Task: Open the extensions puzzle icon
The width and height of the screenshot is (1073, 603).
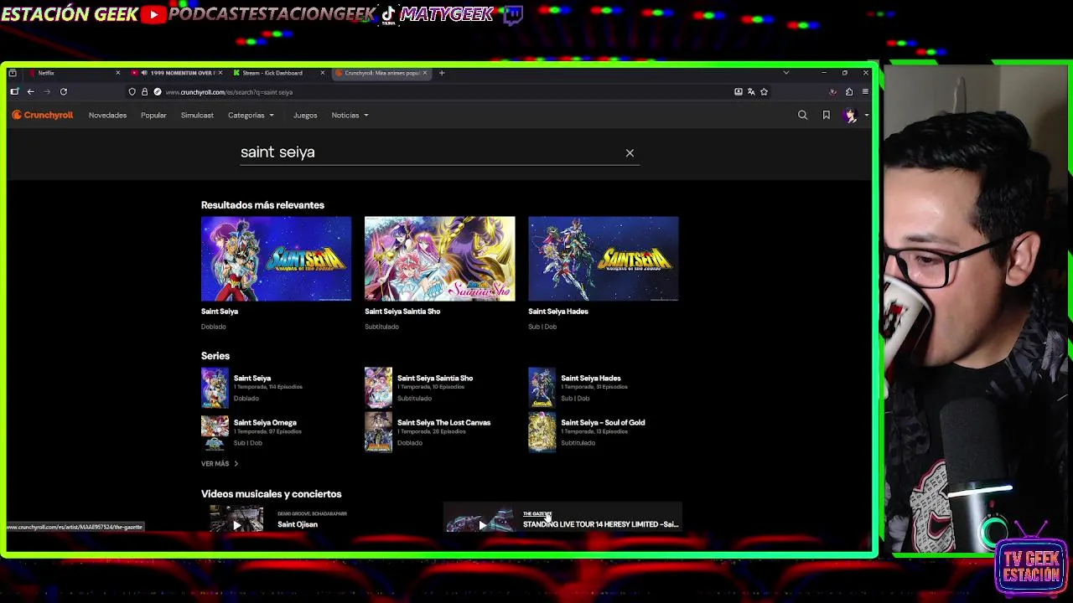Action: 849,92
